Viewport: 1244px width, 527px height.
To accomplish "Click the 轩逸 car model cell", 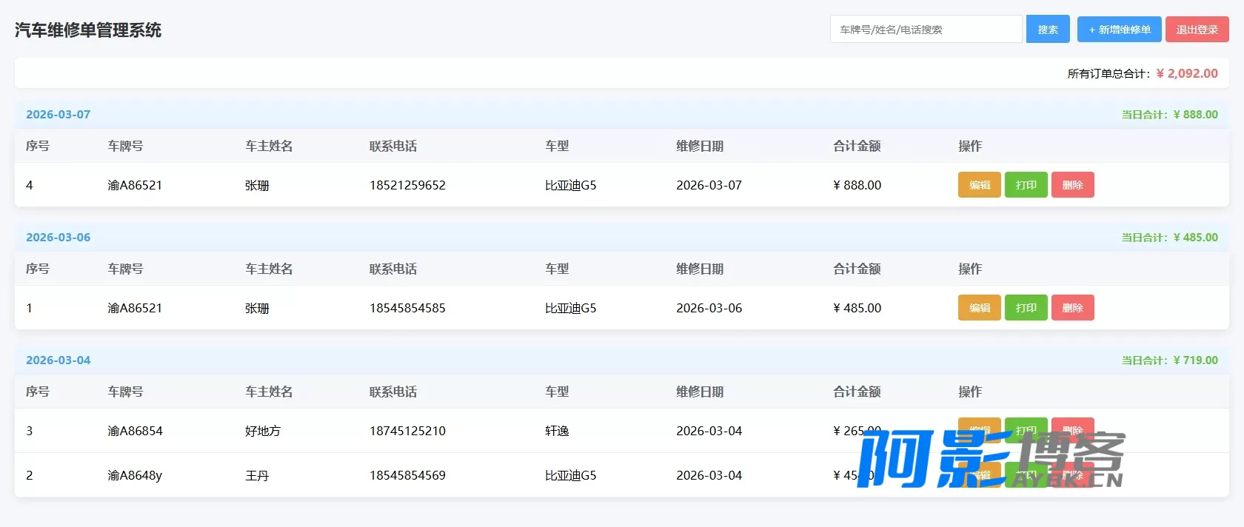I will point(557,431).
